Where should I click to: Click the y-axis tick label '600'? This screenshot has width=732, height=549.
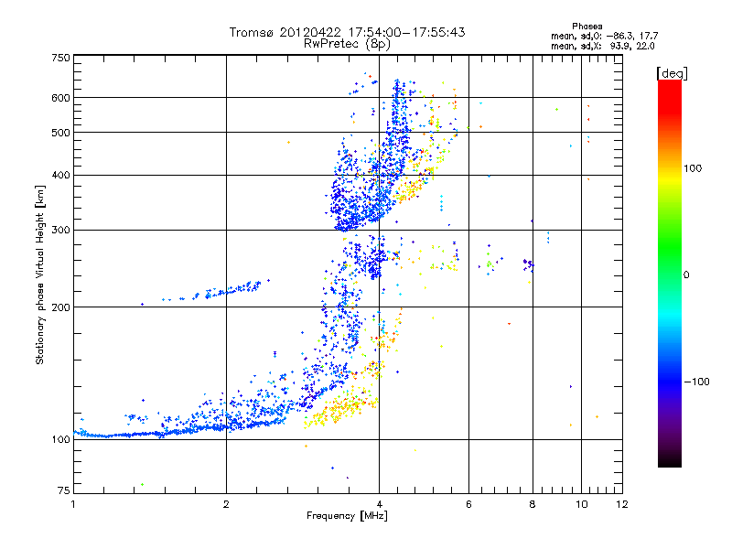(x=61, y=98)
